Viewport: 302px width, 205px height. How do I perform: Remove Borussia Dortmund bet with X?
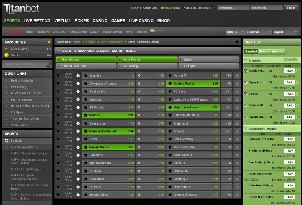click(298, 105)
